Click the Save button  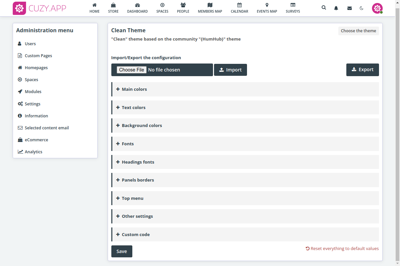click(122, 251)
